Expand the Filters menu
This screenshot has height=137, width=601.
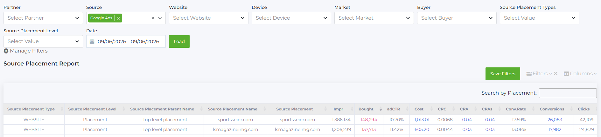coord(539,74)
